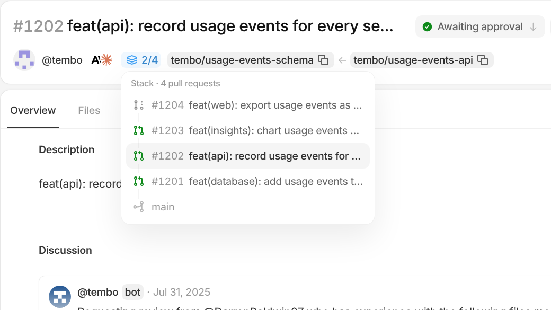Copy the tembo/usage-events-schema branch name

pos(323,60)
